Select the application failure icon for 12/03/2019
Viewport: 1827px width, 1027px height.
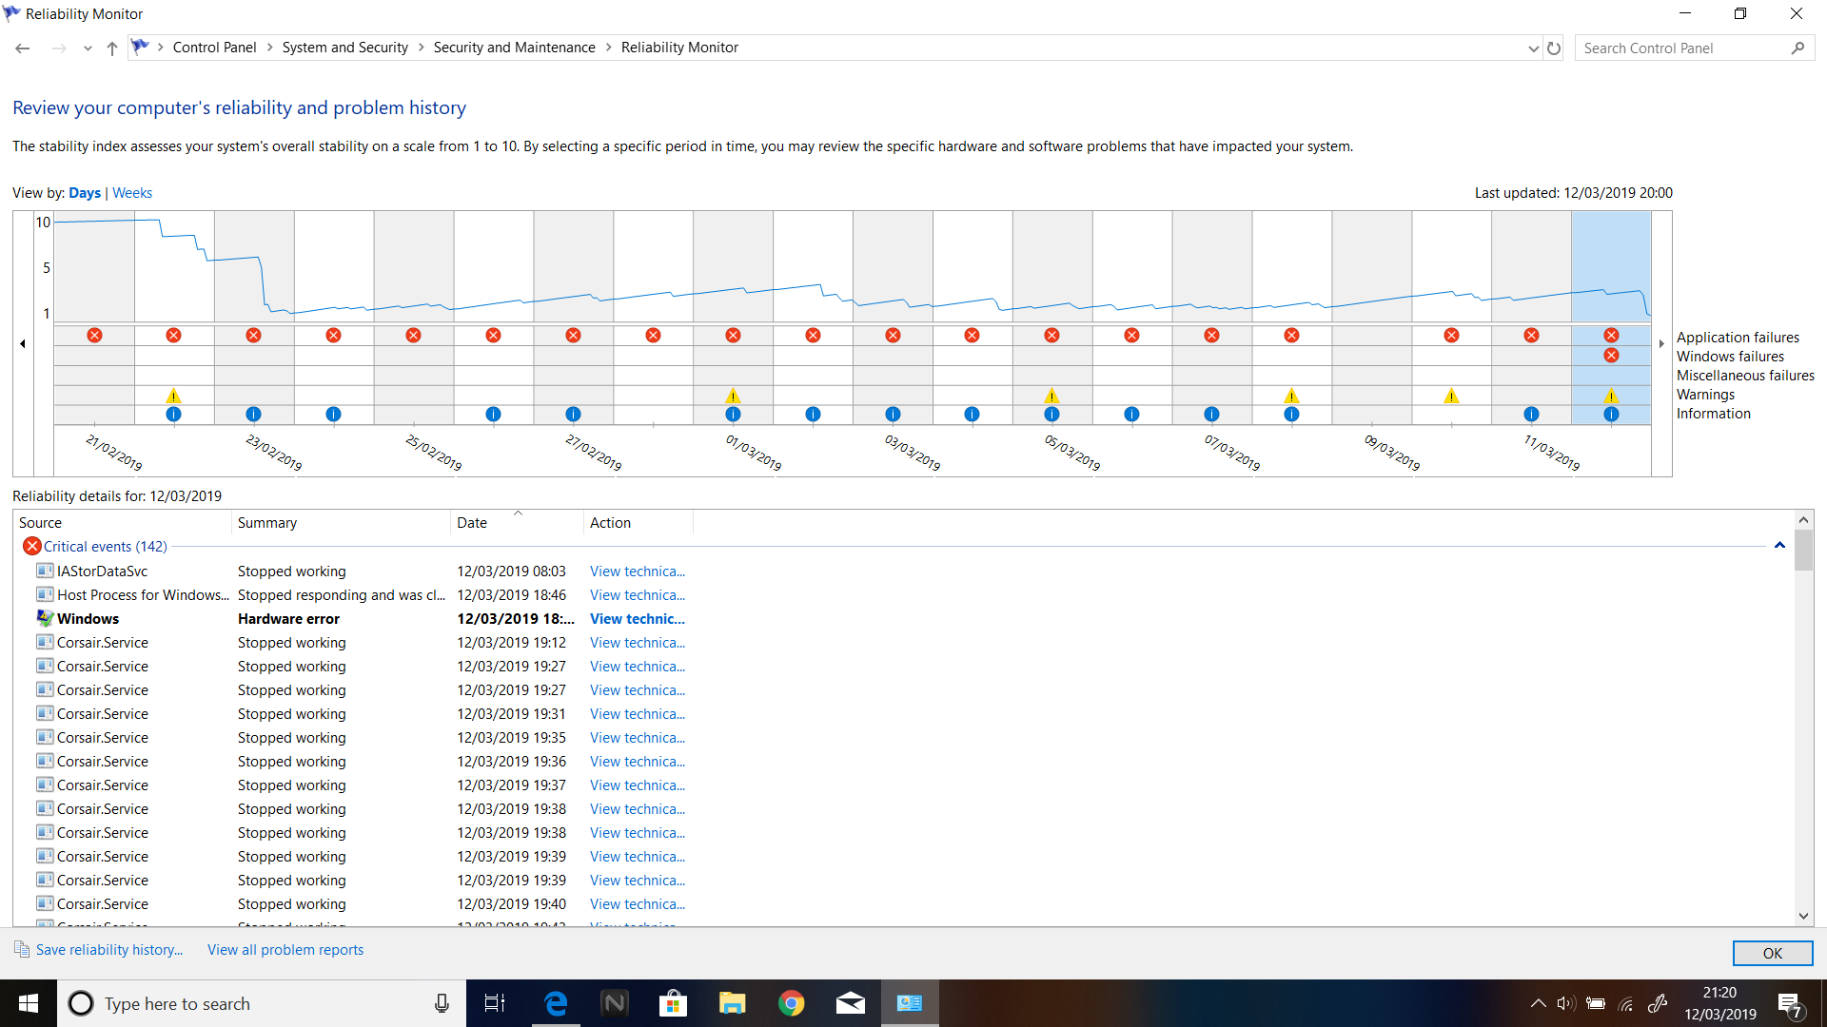click(1611, 336)
